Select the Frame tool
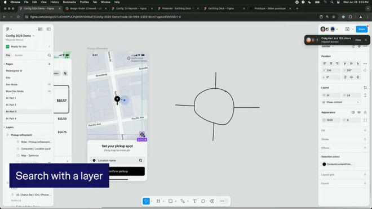The height and width of the screenshot is (209, 372). tap(158, 201)
